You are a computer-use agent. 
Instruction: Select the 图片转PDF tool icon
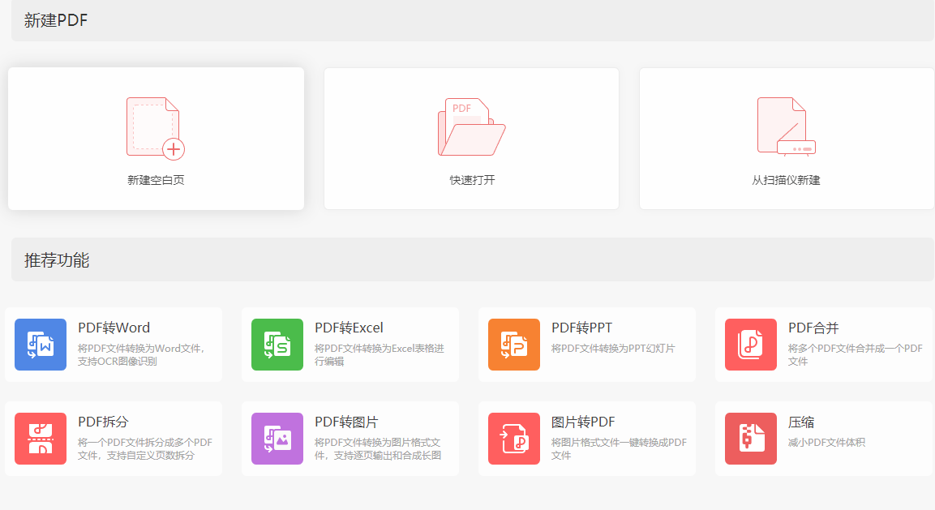coord(513,439)
